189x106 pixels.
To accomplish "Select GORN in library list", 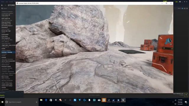I will 3,49.
